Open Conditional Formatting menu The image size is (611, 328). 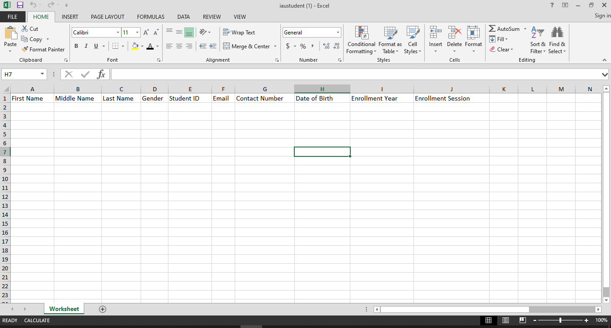coord(361,40)
